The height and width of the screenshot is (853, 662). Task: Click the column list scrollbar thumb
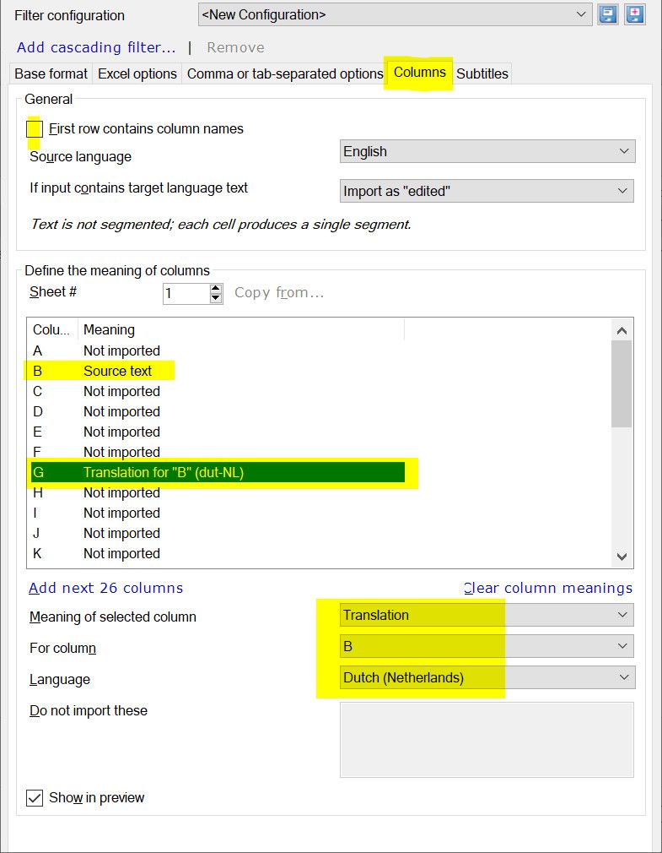(x=622, y=384)
